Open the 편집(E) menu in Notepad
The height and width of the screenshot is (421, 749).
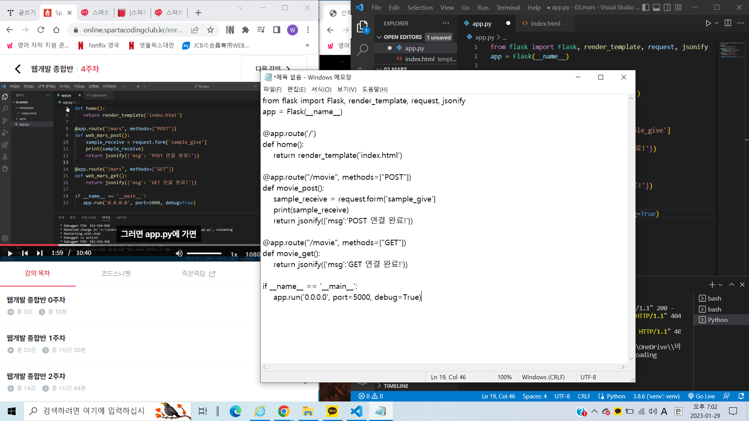coord(296,89)
